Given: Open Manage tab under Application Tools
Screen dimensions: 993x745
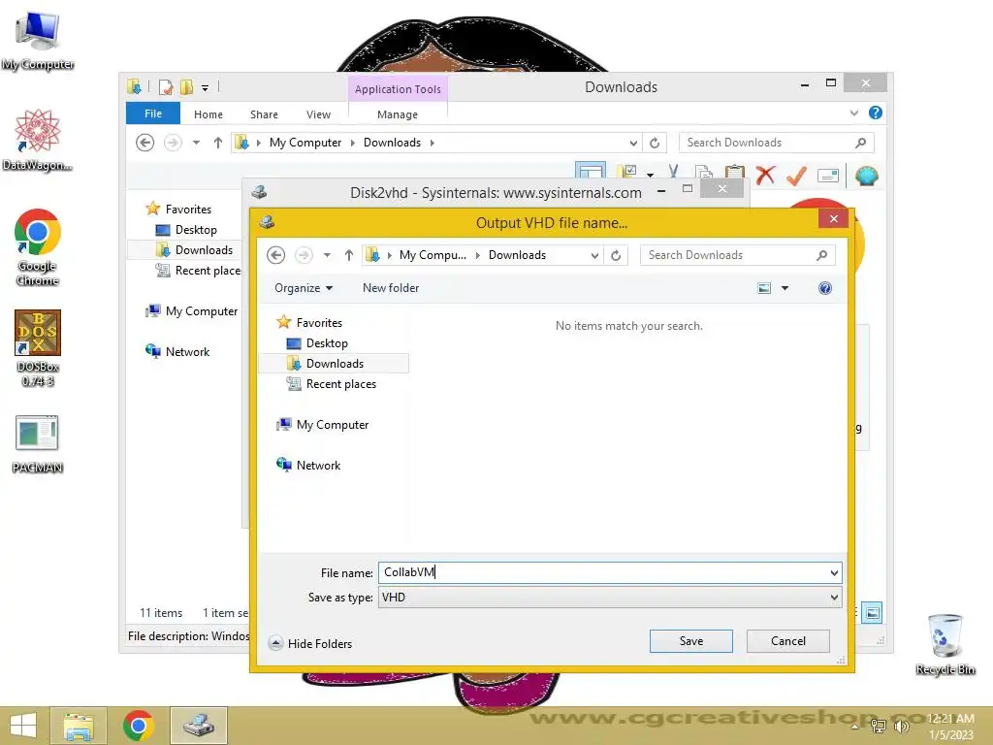Looking at the screenshot, I should pyautogui.click(x=397, y=114).
